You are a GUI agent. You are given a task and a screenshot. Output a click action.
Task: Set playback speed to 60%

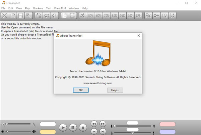(x=99, y=16)
